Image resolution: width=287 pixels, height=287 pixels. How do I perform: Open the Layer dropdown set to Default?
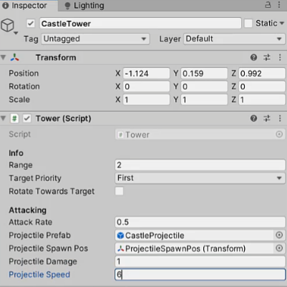click(x=234, y=39)
